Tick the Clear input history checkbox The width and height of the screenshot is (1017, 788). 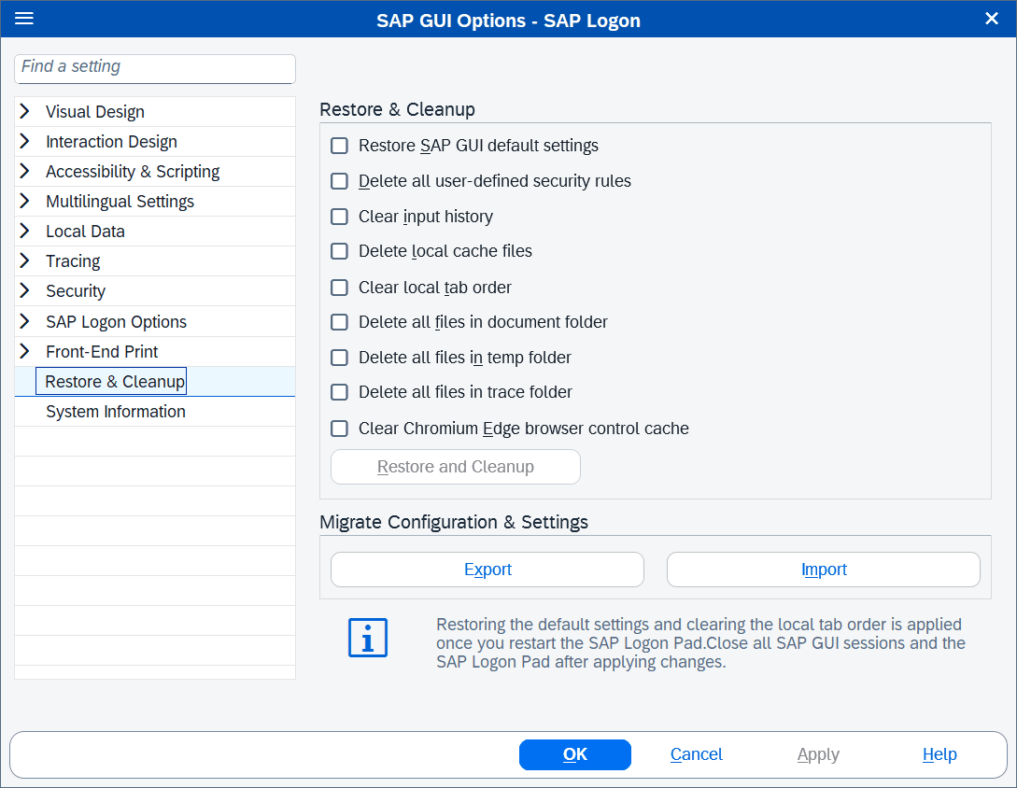click(x=339, y=216)
